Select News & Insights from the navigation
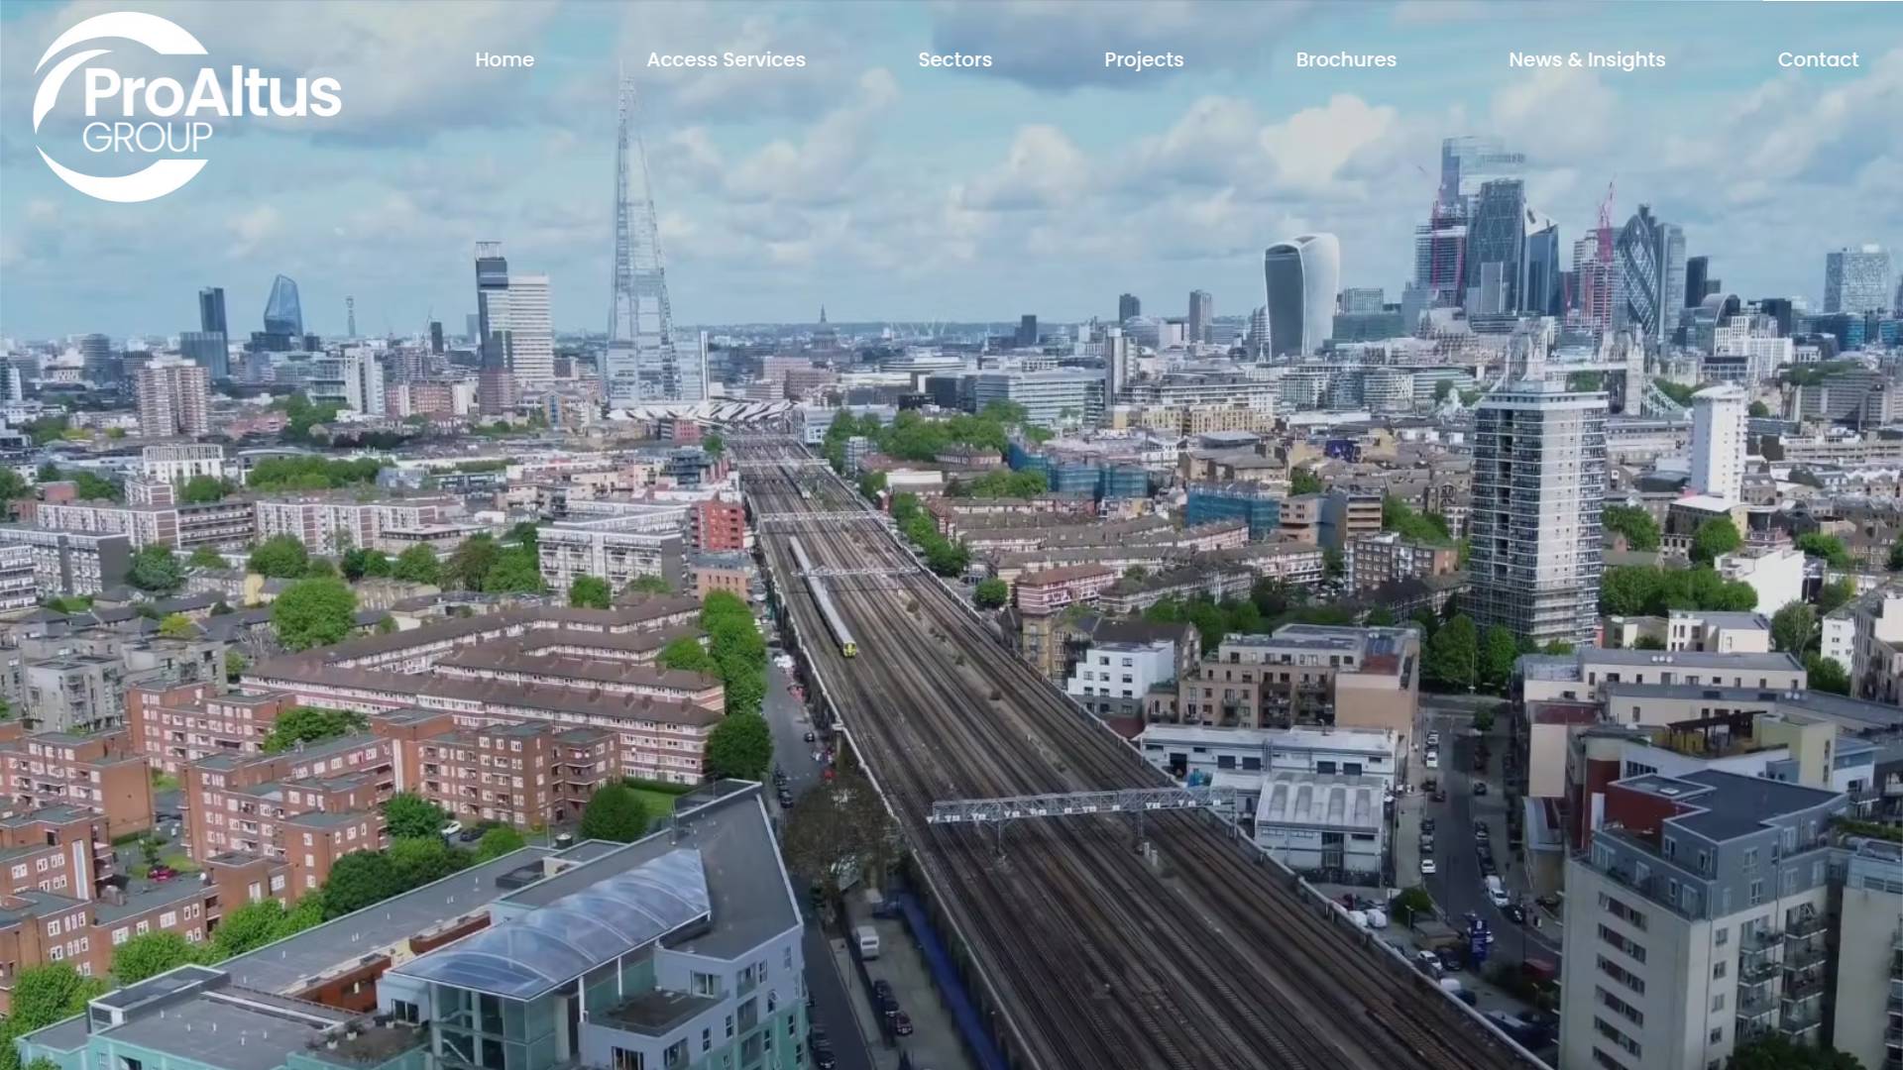 pos(1586,59)
